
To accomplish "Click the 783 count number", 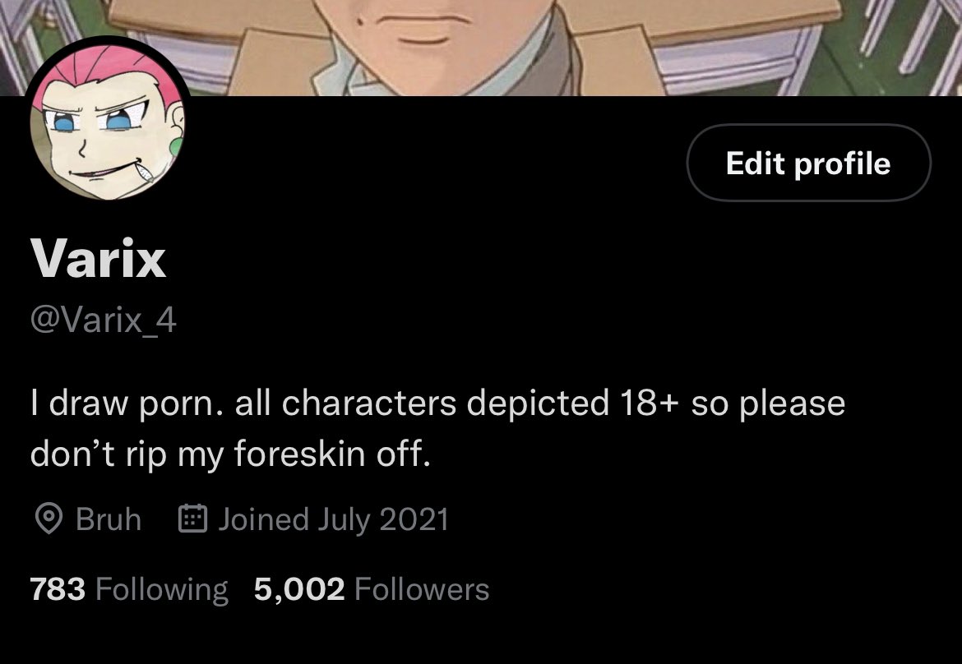I will [x=58, y=589].
